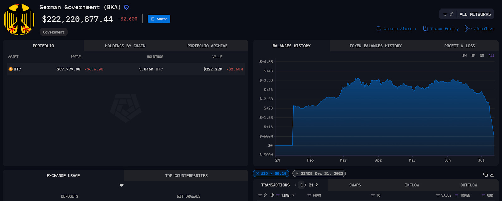Click the VALUE column filter icon

tap(438, 195)
